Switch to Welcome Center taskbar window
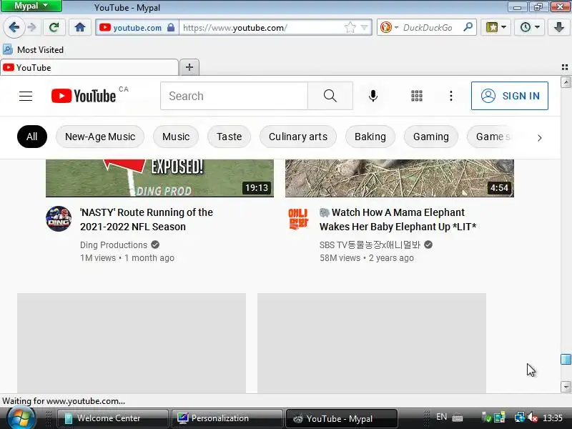Viewport: 572px width, 429px height. tap(113, 418)
